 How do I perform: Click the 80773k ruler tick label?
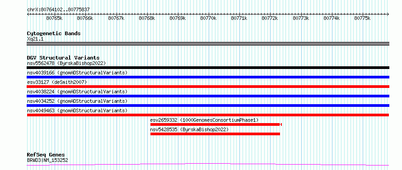pos(301,18)
